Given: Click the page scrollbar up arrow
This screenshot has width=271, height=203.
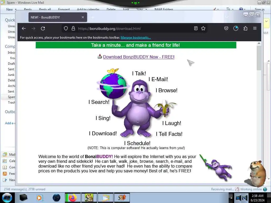Looking at the screenshot, I should tap(259, 43).
